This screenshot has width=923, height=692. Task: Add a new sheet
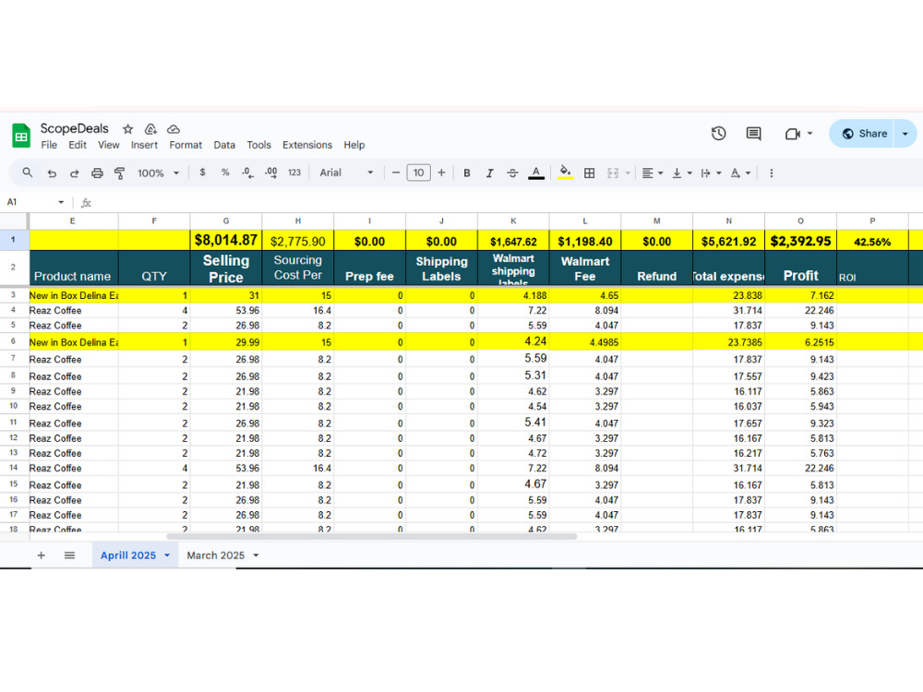click(42, 555)
